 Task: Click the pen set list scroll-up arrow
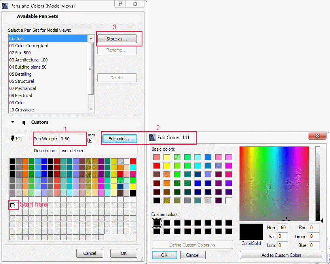(x=91, y=38)
